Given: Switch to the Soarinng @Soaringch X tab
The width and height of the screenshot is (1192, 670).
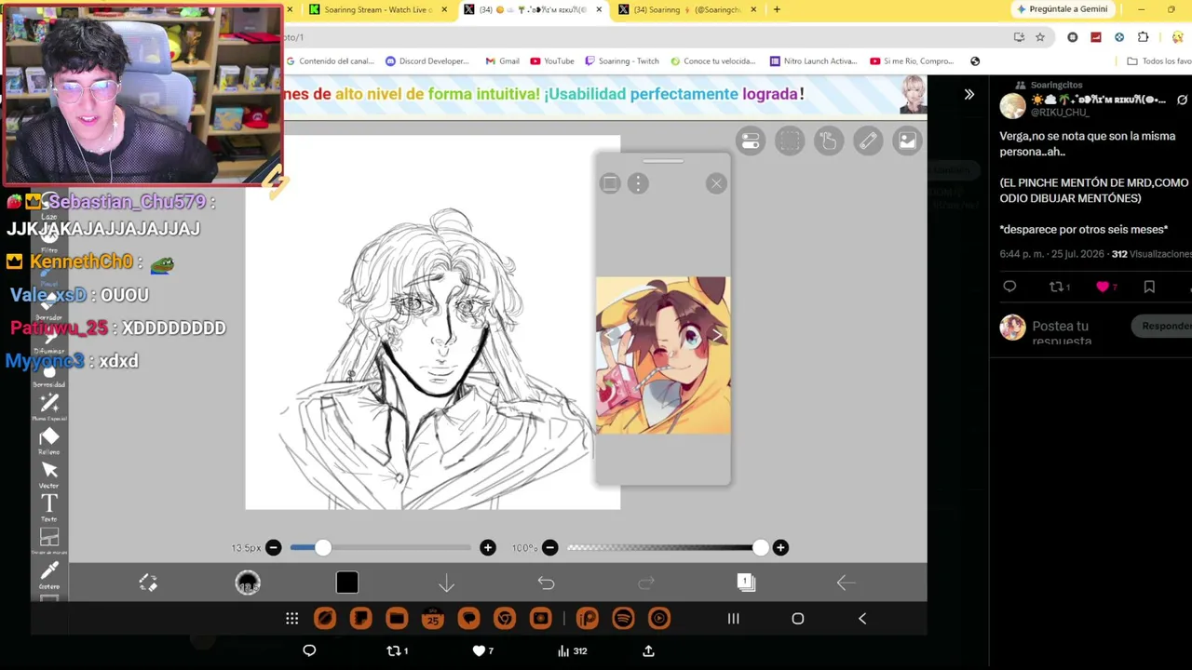Looking at the screenshot, I should pos(688,9).
